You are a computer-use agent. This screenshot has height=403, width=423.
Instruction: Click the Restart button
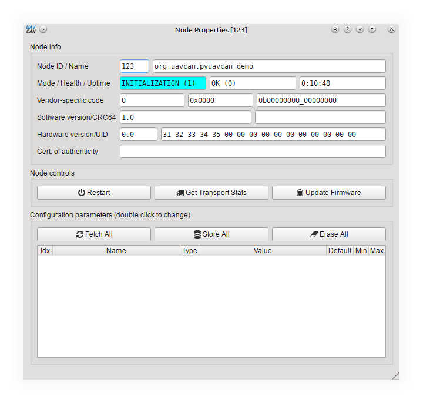coord(94,193)
